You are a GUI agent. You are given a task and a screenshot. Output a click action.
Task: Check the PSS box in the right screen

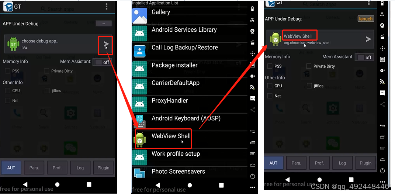coord(270,66)
